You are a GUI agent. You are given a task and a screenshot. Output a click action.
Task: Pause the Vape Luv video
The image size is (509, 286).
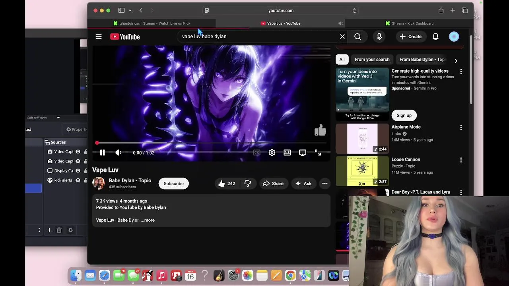tap(102, 153)
